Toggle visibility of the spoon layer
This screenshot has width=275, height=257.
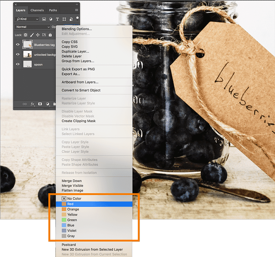coord(18,64)
